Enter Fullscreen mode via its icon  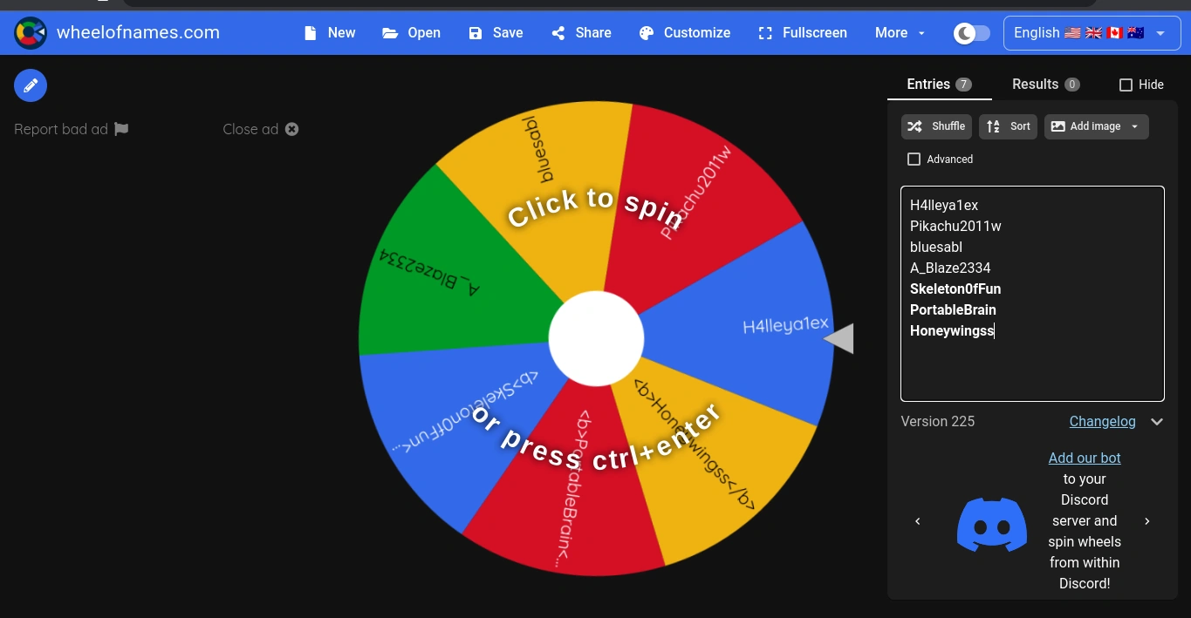tap(765, 32)
